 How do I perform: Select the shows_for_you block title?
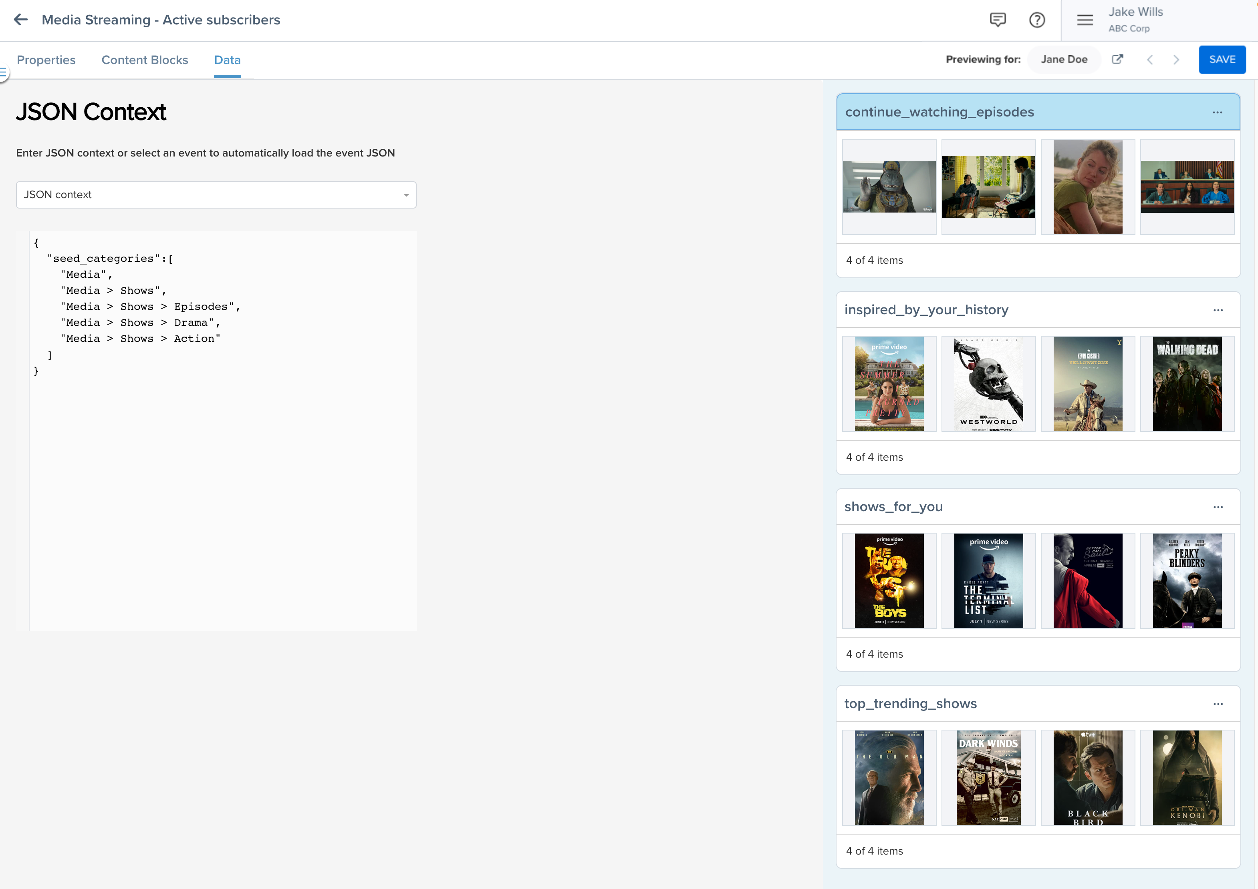click(x=894, y=507)
